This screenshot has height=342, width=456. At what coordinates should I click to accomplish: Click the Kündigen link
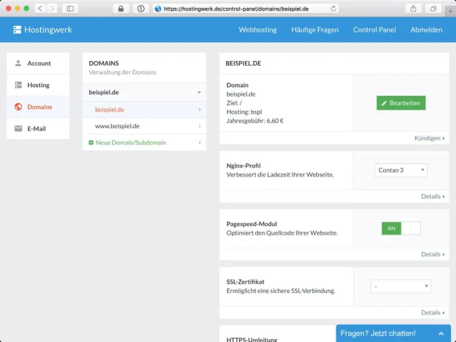(x=429, y=138)
